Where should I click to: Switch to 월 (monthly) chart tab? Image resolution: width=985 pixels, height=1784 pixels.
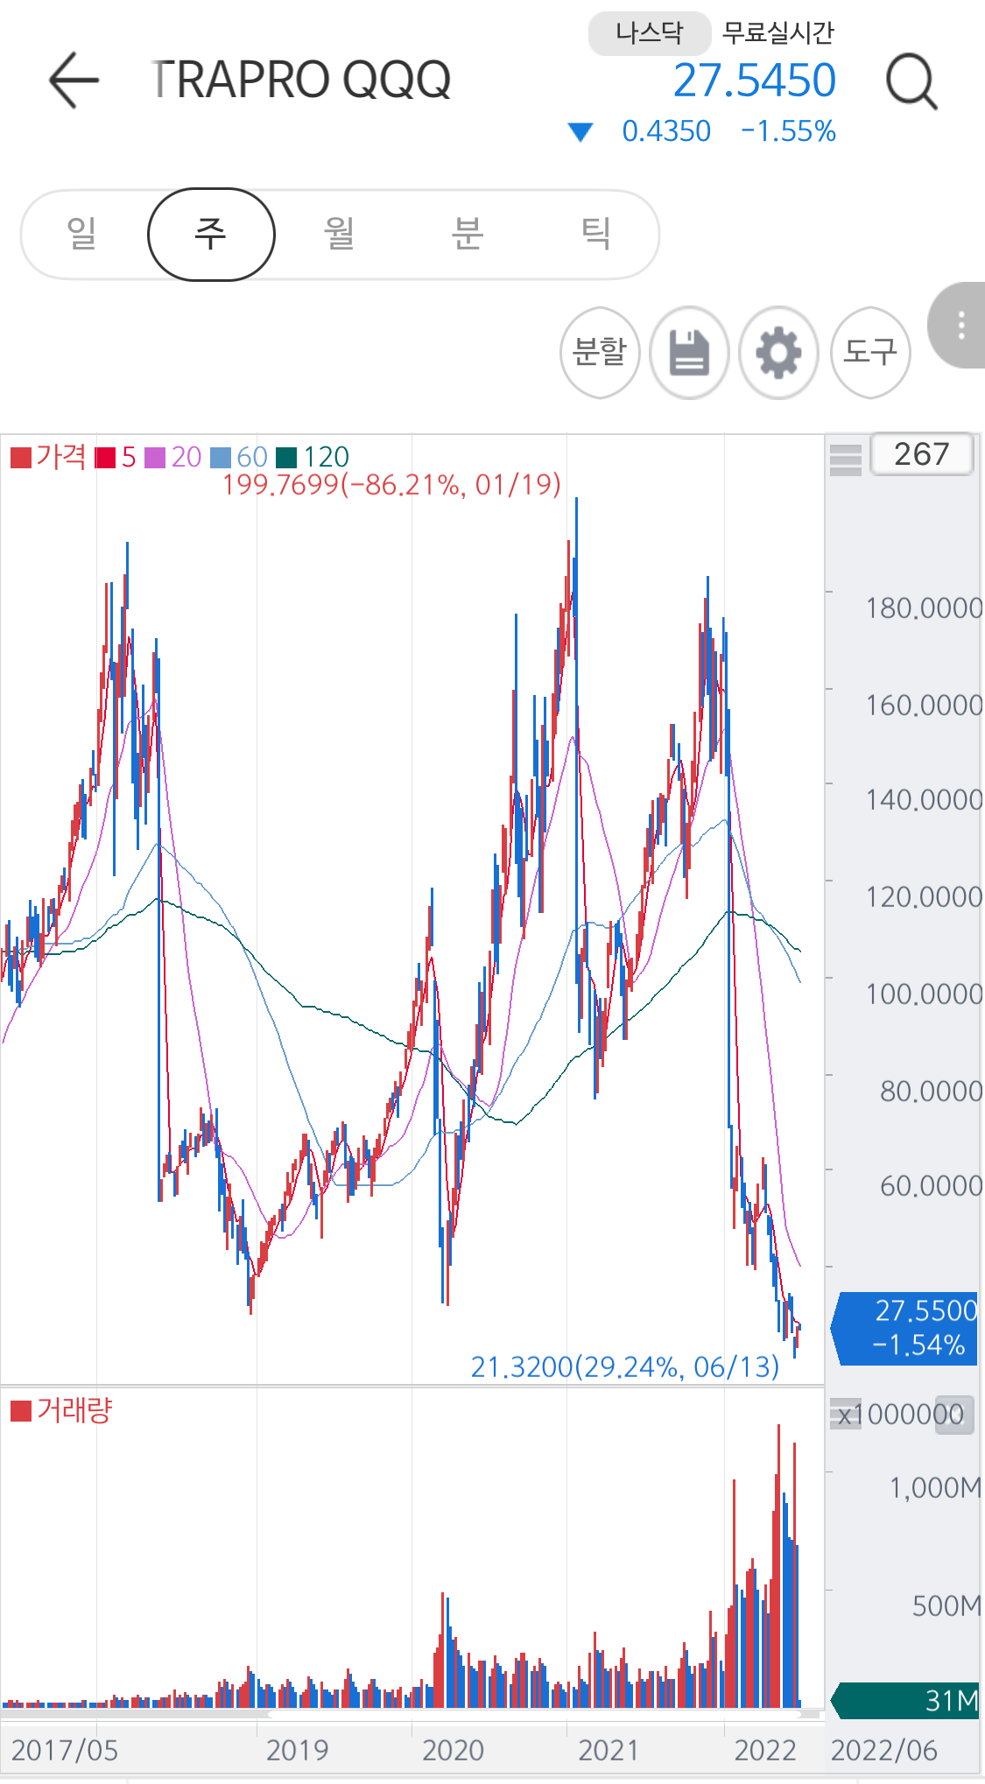339,234
